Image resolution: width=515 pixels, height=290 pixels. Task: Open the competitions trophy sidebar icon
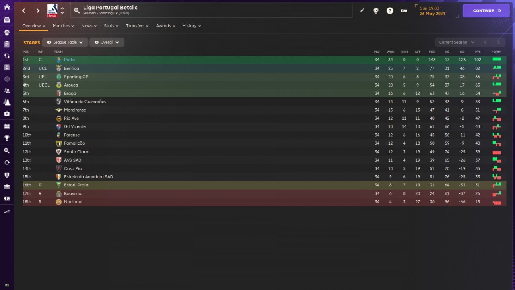[x=7, y=138]
